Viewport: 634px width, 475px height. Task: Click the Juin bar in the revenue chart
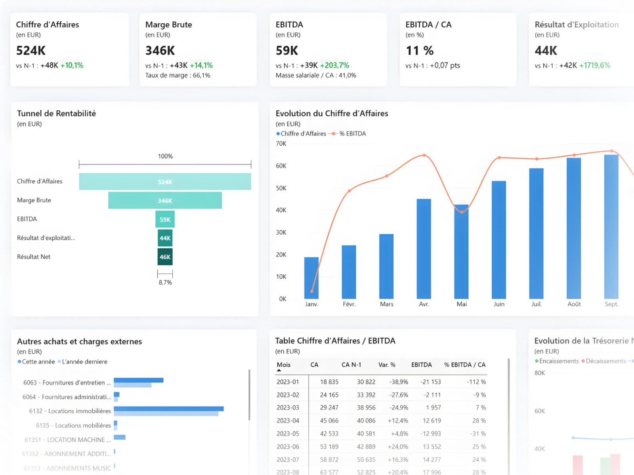(x=499, y=240)
